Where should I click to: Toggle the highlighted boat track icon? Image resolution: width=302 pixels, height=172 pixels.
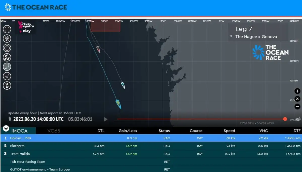[7, 67]
